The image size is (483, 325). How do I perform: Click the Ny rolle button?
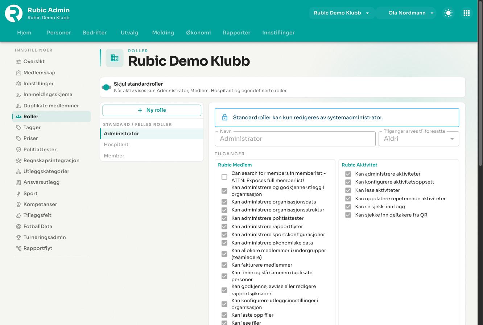pyautogui.click(x=152, y=110)
